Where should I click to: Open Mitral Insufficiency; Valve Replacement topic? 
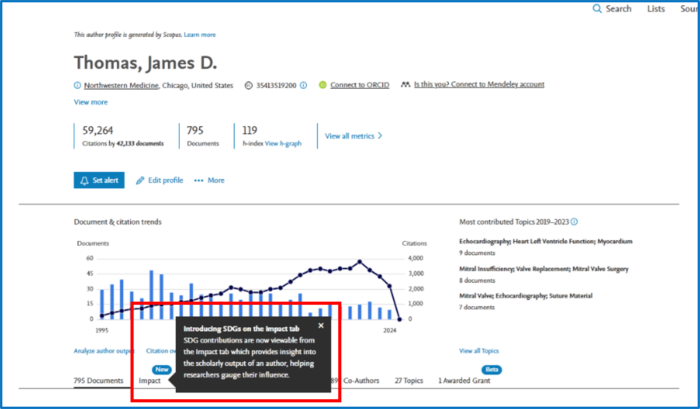pyautogui.click(x=544, y=269)
